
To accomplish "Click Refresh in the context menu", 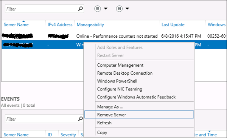I will click(x=104, y=123).
